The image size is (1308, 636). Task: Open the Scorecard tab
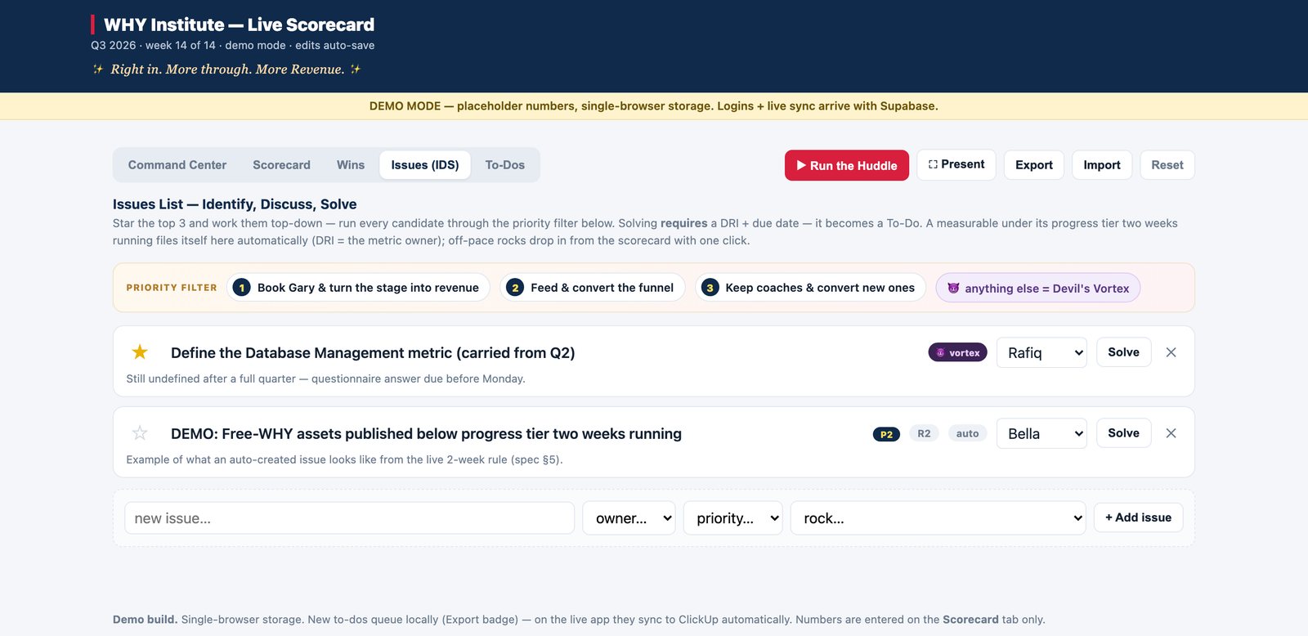(x=281, y=165)
